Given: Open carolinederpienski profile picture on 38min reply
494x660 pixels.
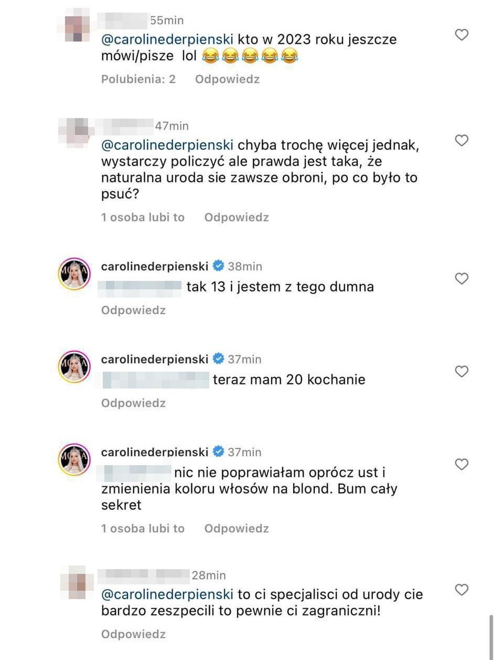Looking at the screenshot, I should click(x=74, y=274).
